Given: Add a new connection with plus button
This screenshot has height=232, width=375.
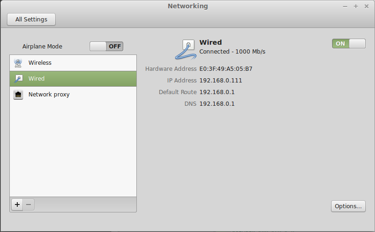Looking at the screenshot, I should [x=17, y=205].
